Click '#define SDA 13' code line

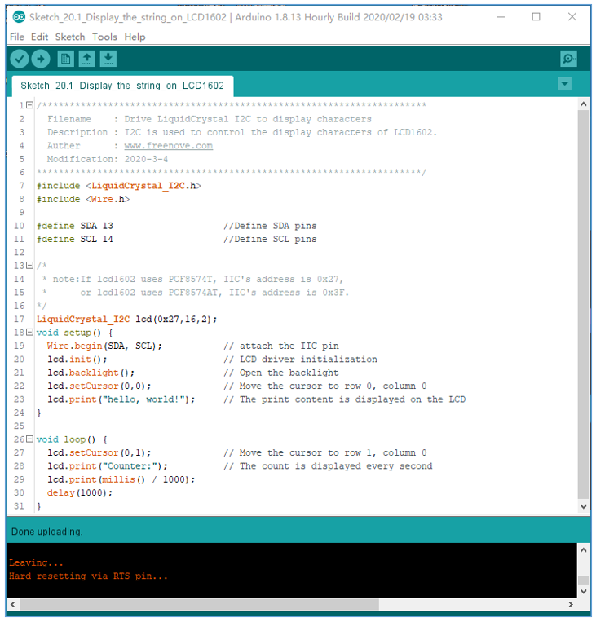click(75, 226)
